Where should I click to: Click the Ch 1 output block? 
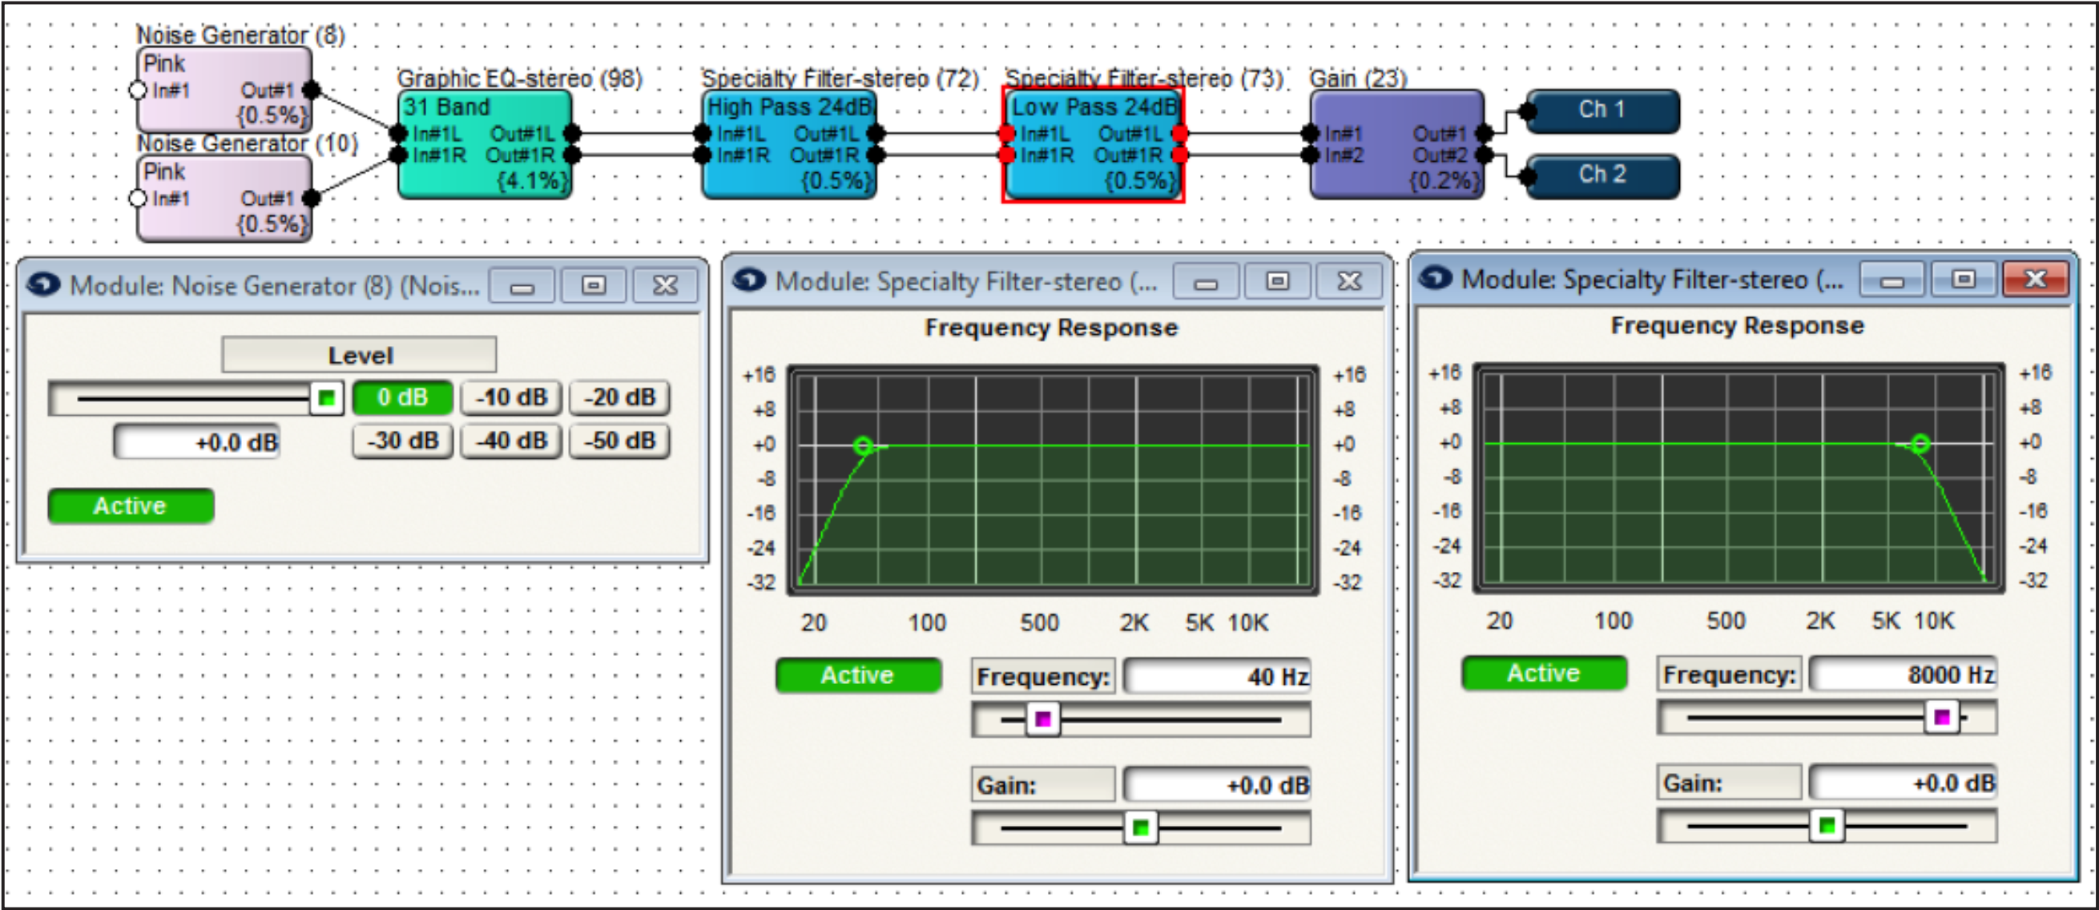click(x=1602, y=110)
